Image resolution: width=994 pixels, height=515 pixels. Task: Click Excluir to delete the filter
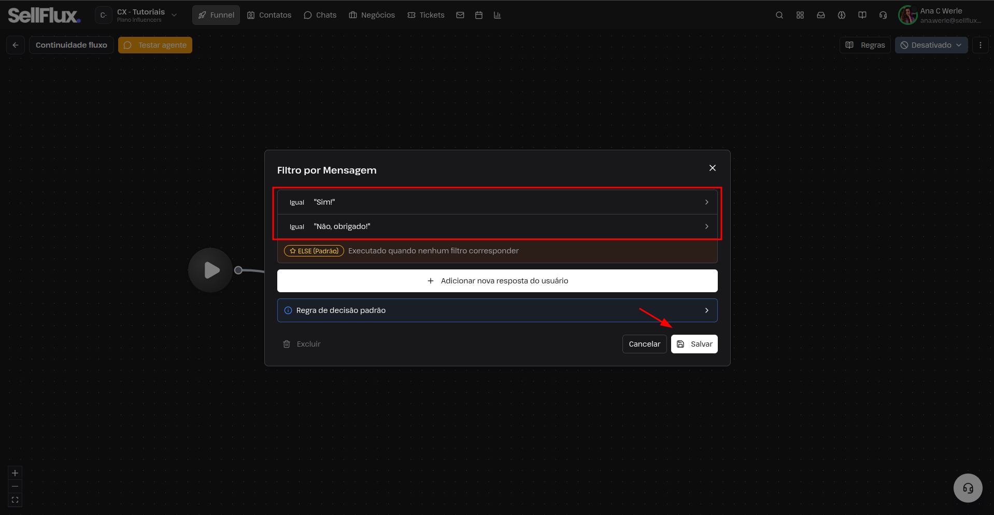click(302, 344)
